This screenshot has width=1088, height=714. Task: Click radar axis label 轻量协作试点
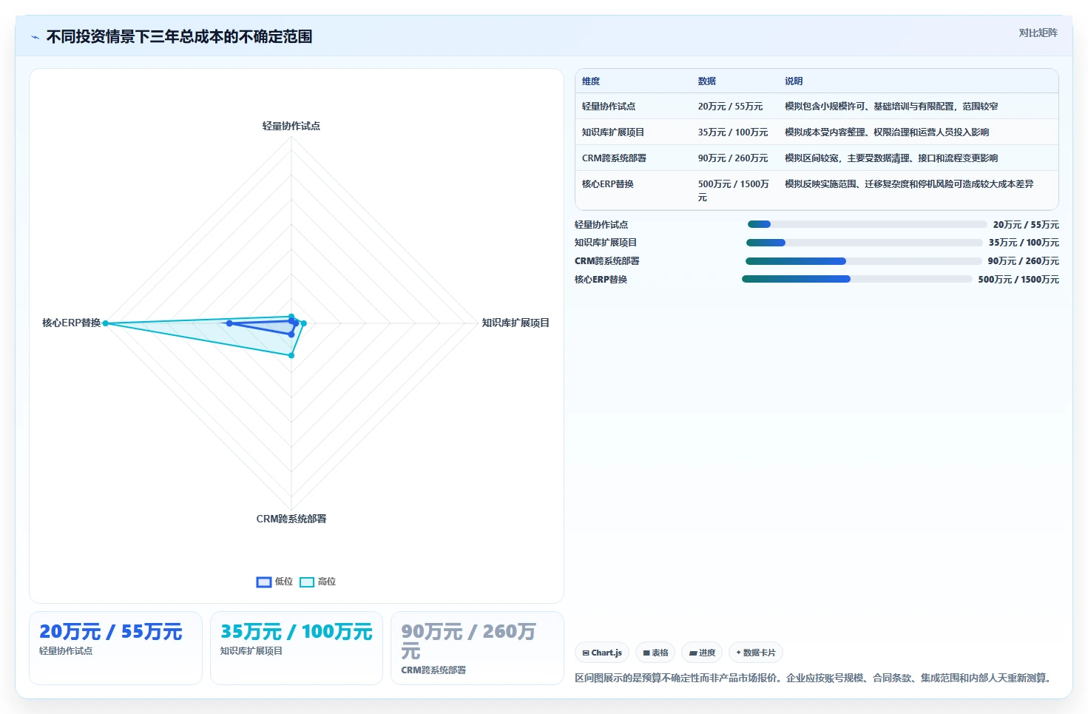pyautogui.click(x=291, y=126)
